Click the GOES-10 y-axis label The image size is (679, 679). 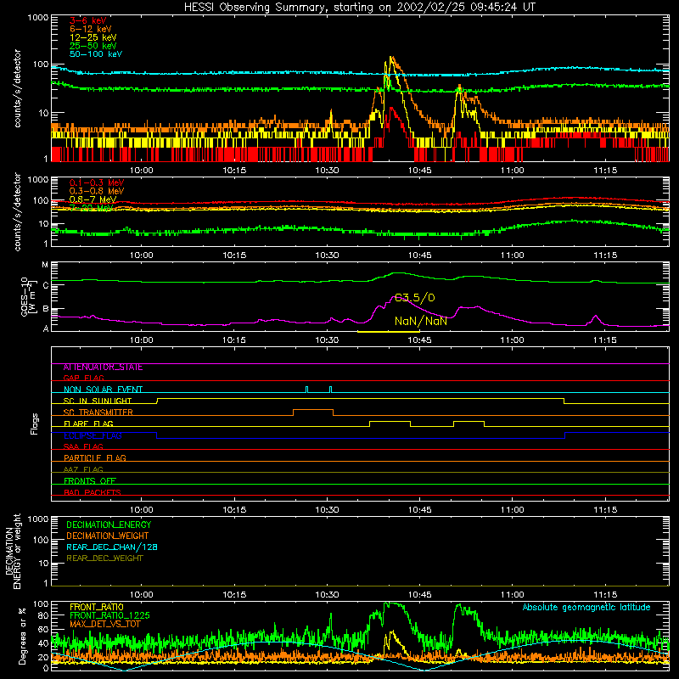point(28,296)
